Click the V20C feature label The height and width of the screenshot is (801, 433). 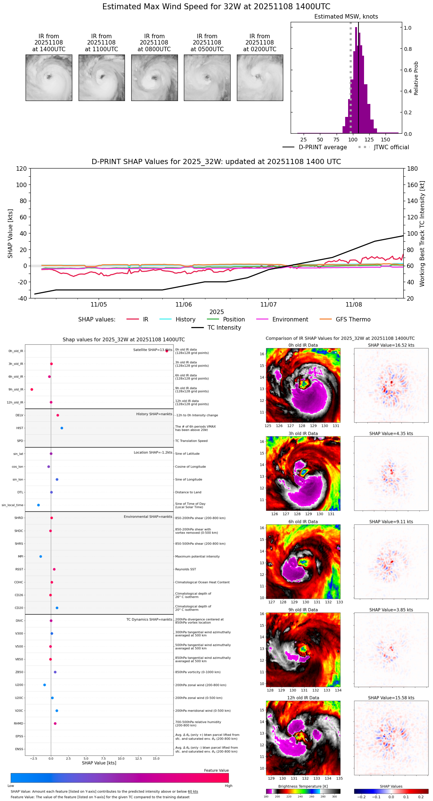pos(19,711)
